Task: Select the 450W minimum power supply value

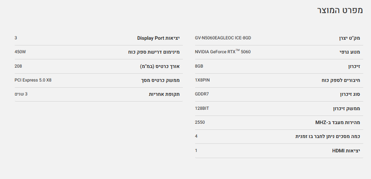Action: [x=20, y=52]
